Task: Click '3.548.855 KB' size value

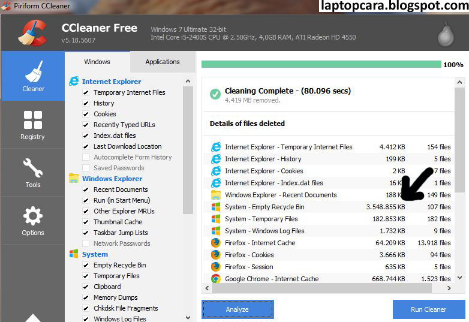Action: [386, 207]
